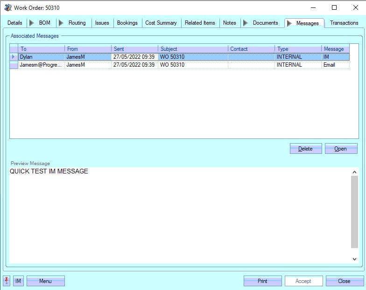
Task: Click the IM button in bottom bar
Action: click(18, 281)
